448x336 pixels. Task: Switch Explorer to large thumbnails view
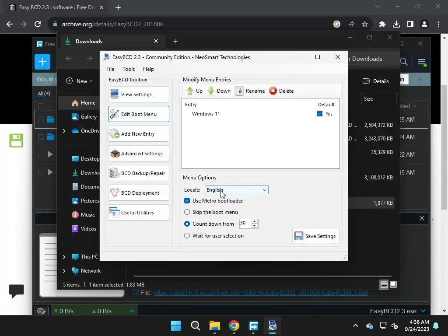pyautogui.click(x=393, y=284)
